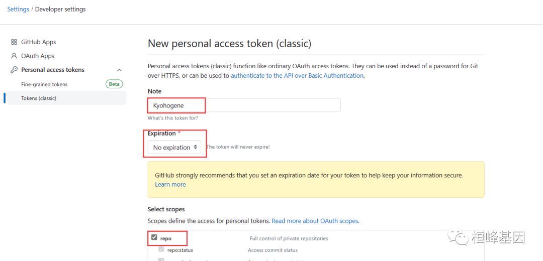Open the Fine-grained tokens page
543x261 pixels.
point(44,84)
